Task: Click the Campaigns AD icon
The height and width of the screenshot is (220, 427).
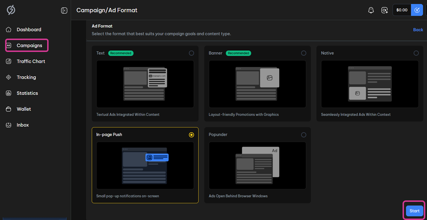Action: pyautogui.click(x=9, y=46)
